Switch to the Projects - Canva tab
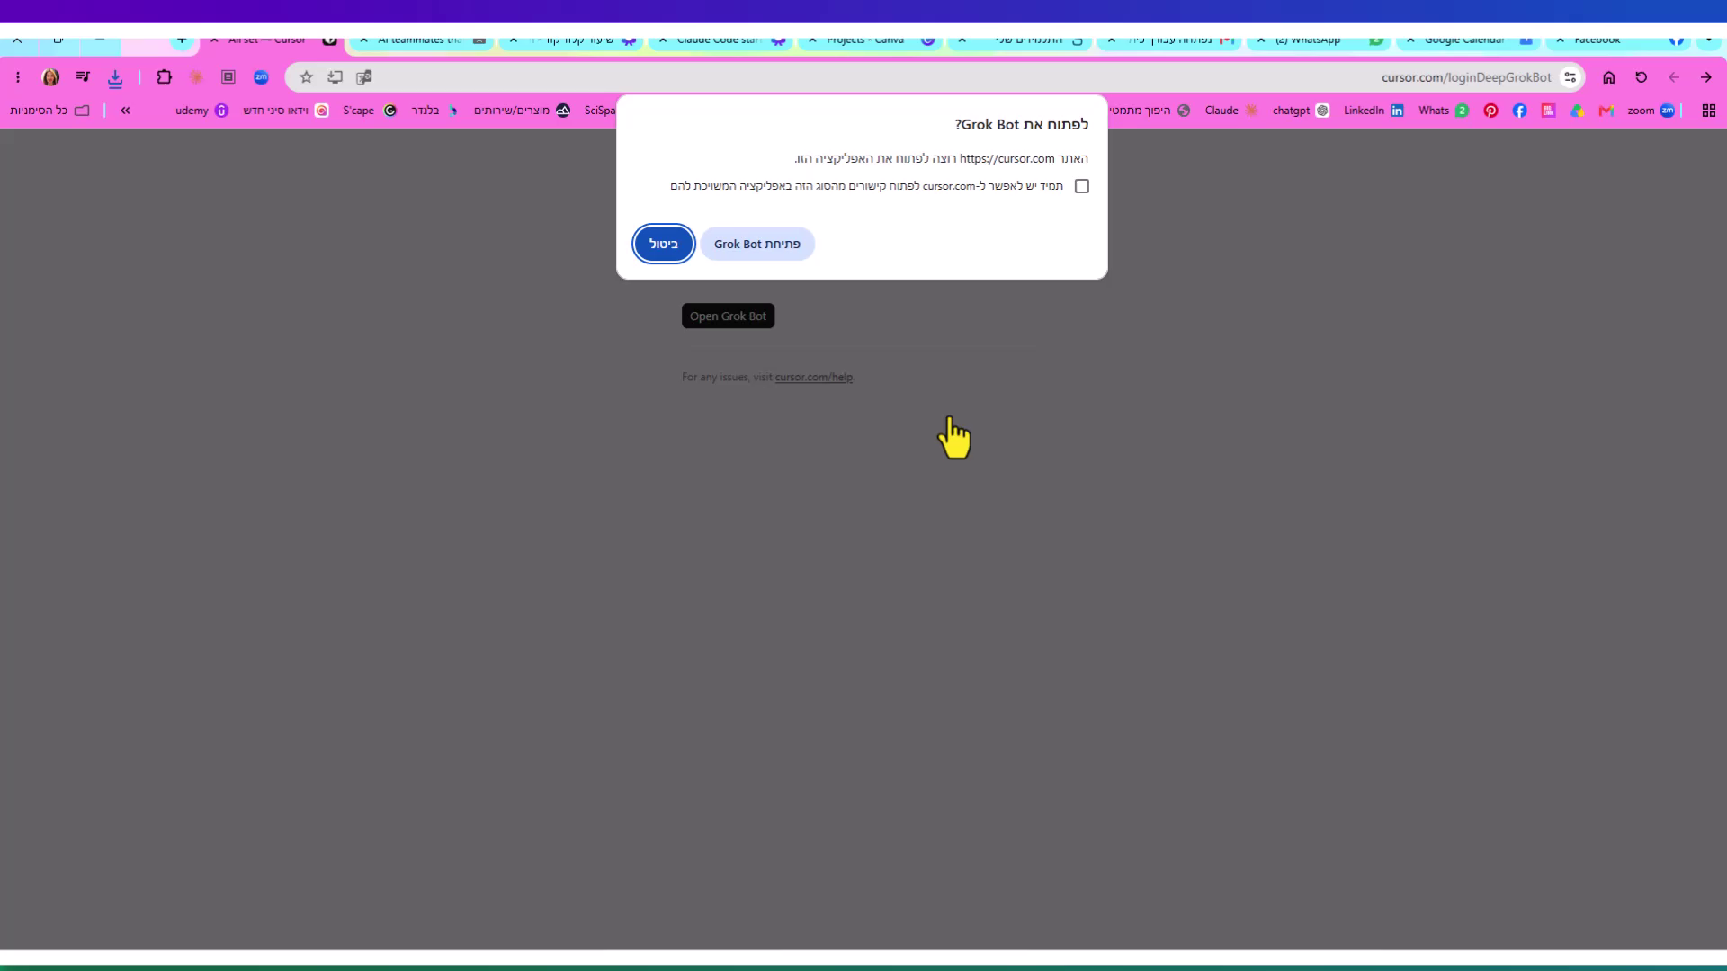Screen dimensions: 1727x971 click(x=869, y=40)
